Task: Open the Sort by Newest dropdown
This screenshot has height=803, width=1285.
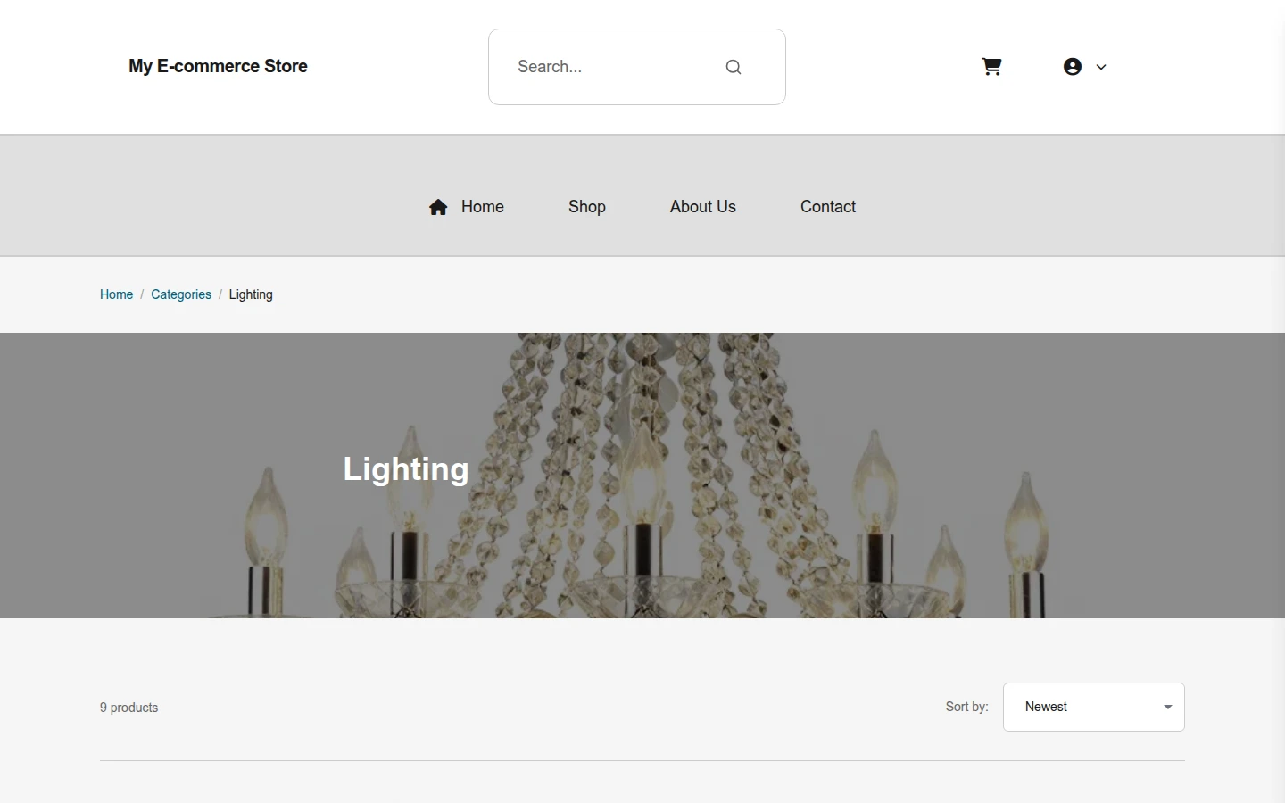Action: (1094, 707)
